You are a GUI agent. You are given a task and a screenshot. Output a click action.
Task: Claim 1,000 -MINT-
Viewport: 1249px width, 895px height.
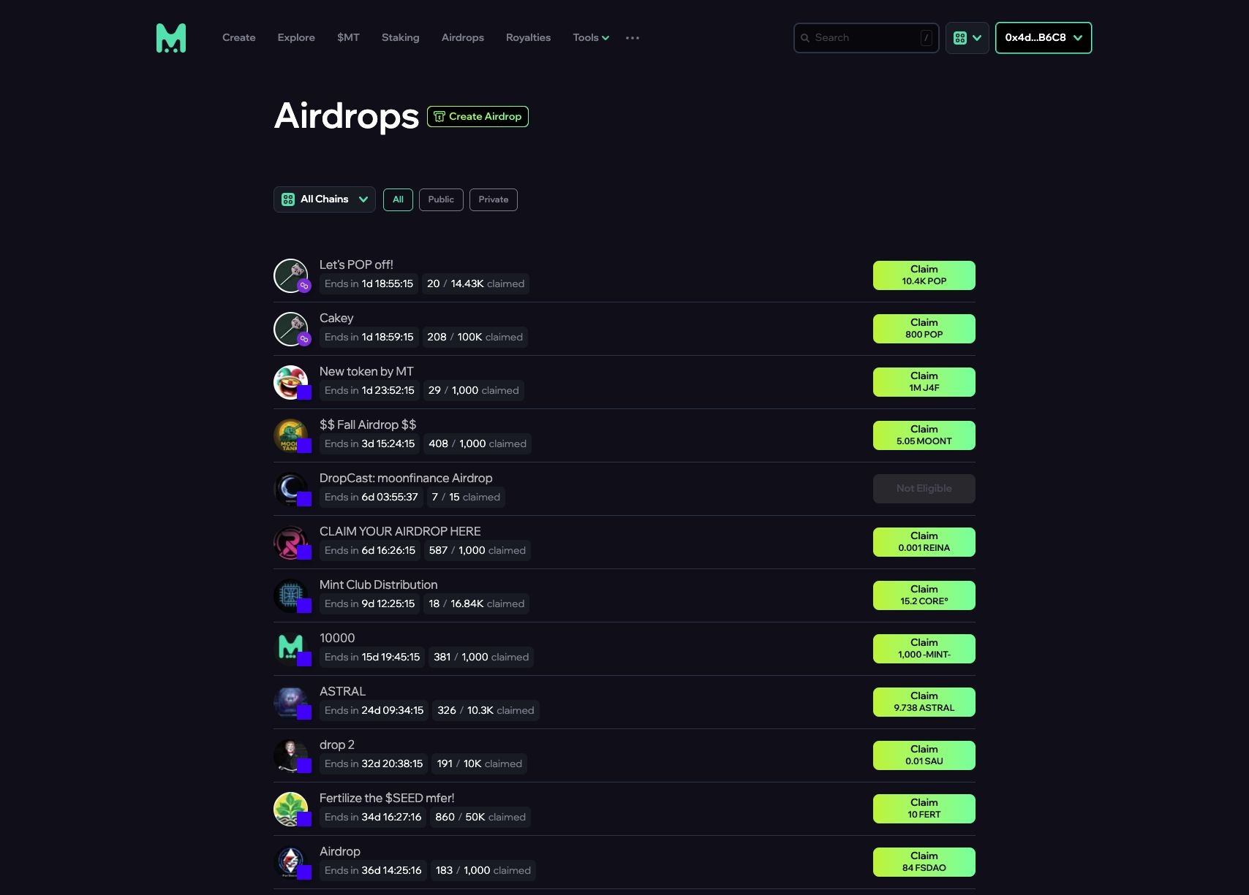[924, 649]
